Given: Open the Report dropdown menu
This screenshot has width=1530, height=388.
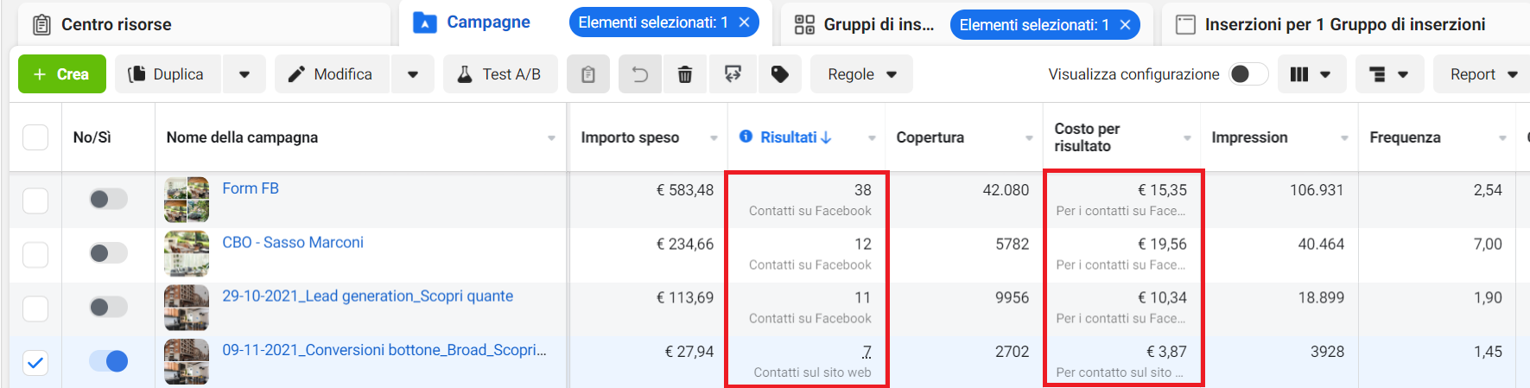Looking at the screenshot, I should click(1482, 74).
